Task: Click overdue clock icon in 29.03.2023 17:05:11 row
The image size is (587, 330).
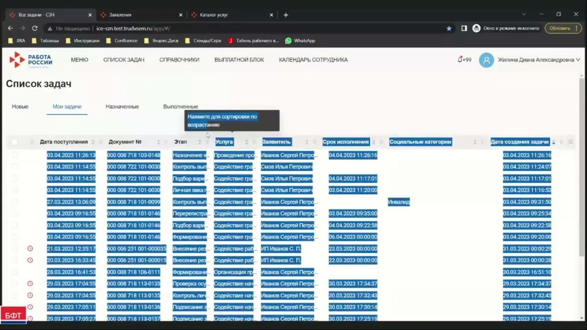Action: point(30,307)
